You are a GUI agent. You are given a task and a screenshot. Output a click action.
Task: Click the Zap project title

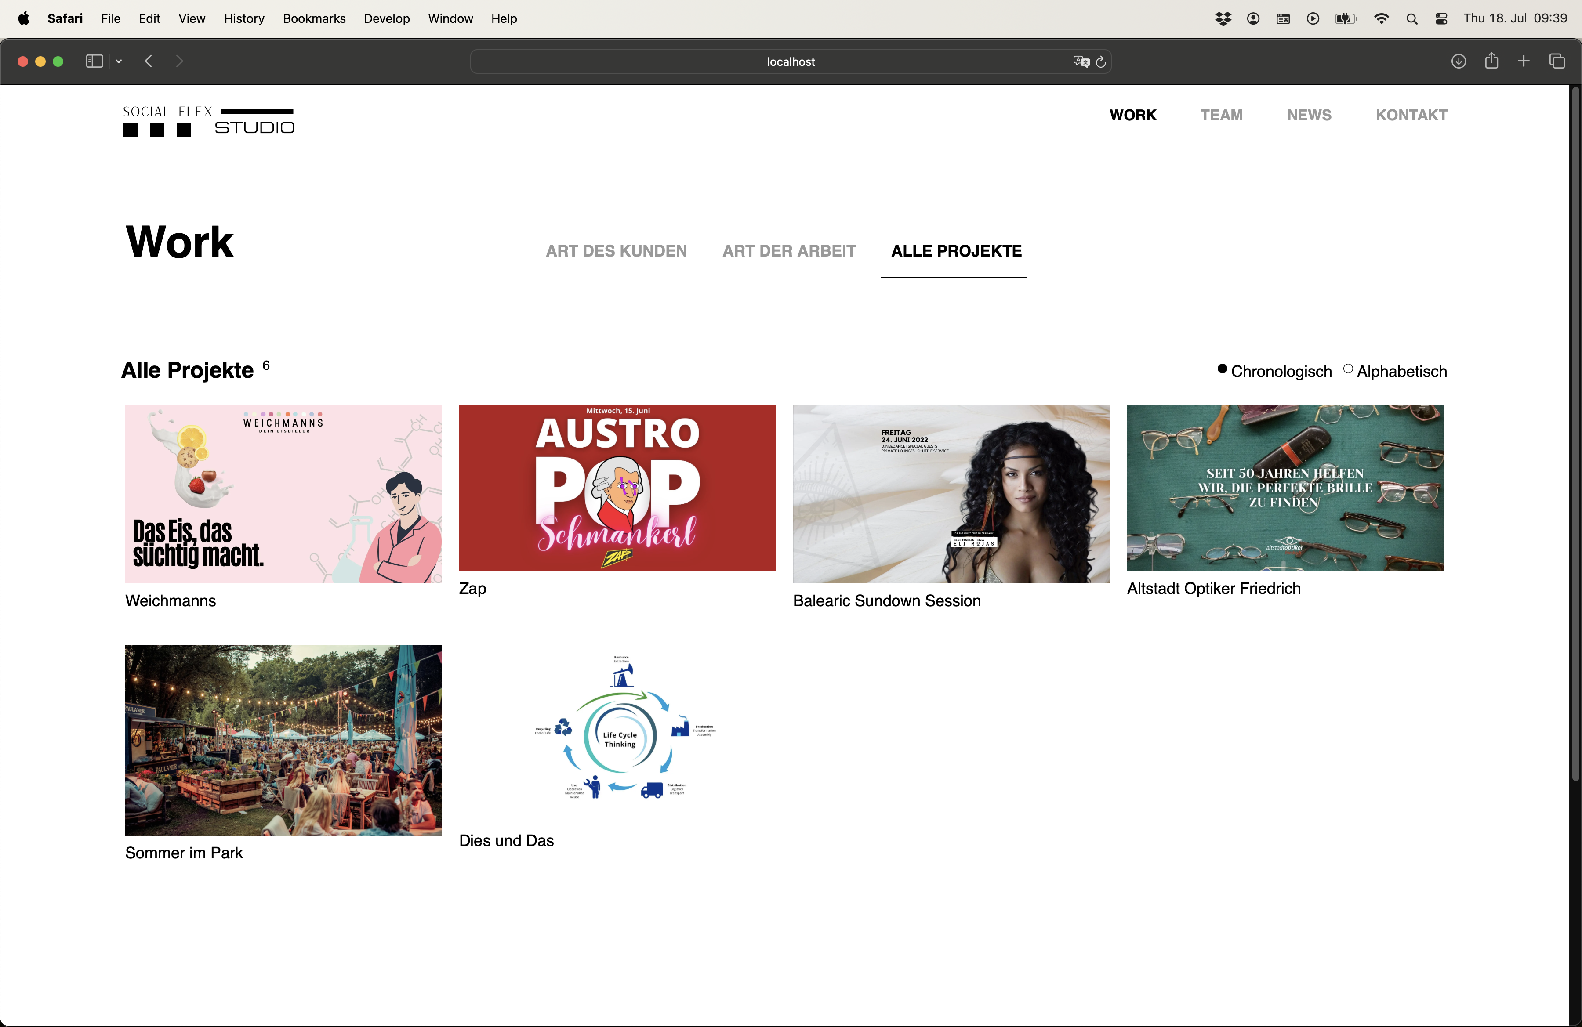coord(472,589)
